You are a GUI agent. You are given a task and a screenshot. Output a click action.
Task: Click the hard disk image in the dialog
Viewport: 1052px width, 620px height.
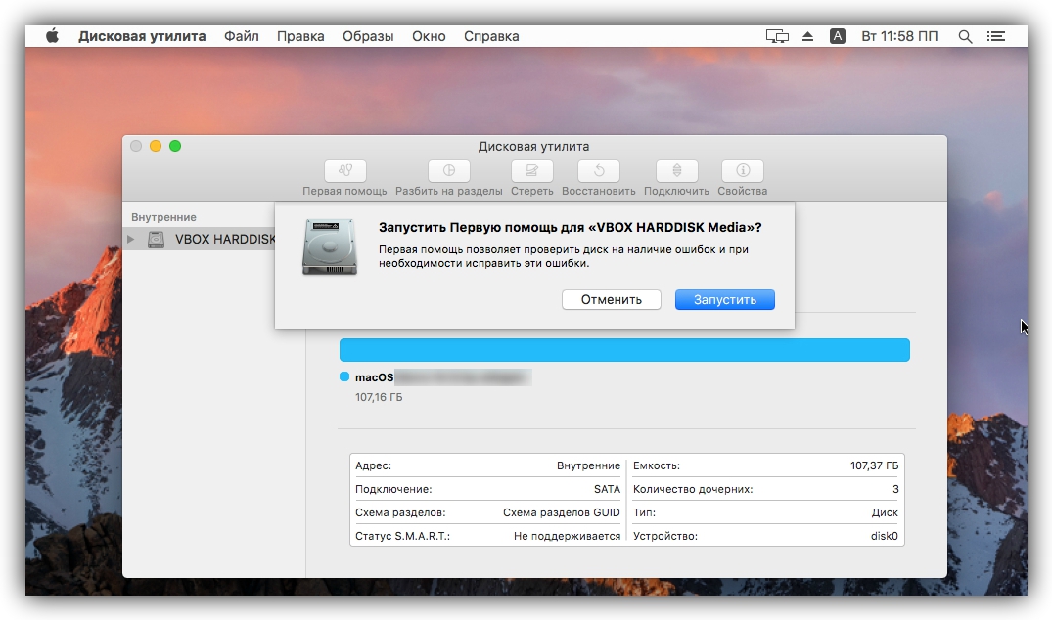click(x=329, y=246)
